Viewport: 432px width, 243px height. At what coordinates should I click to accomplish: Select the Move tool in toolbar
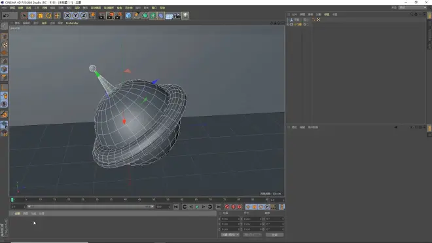click(x=32, y=16)
